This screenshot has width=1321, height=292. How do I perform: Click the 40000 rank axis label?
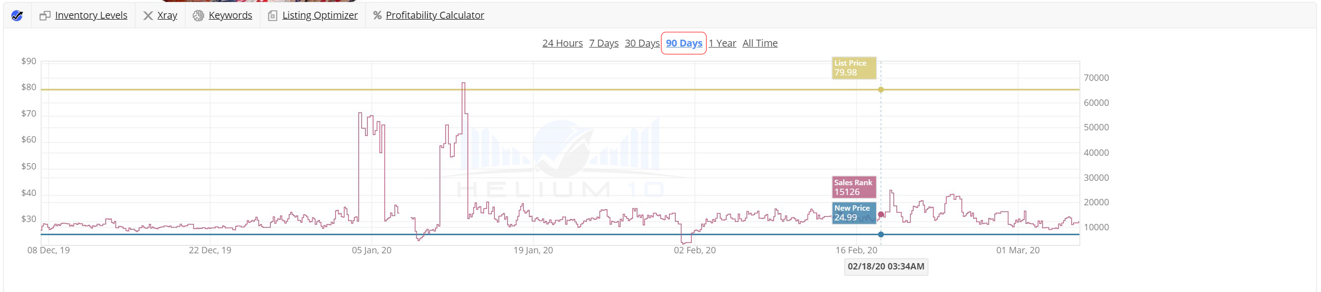[x=1097, y=153]
